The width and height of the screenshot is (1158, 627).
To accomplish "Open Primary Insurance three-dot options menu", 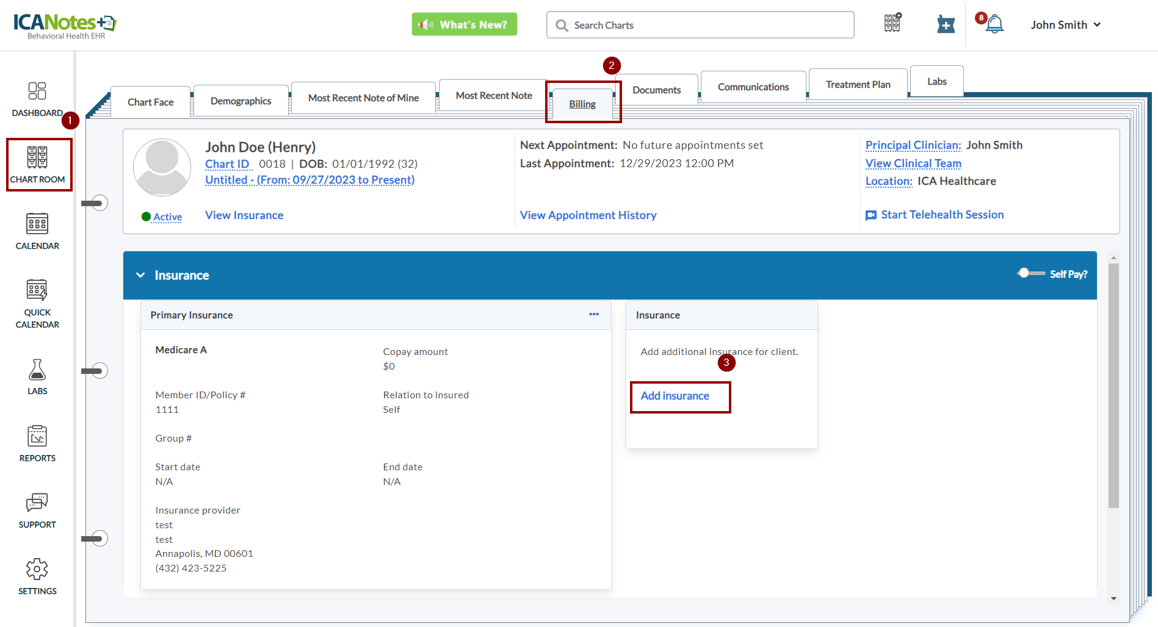I will pos(593,314).
